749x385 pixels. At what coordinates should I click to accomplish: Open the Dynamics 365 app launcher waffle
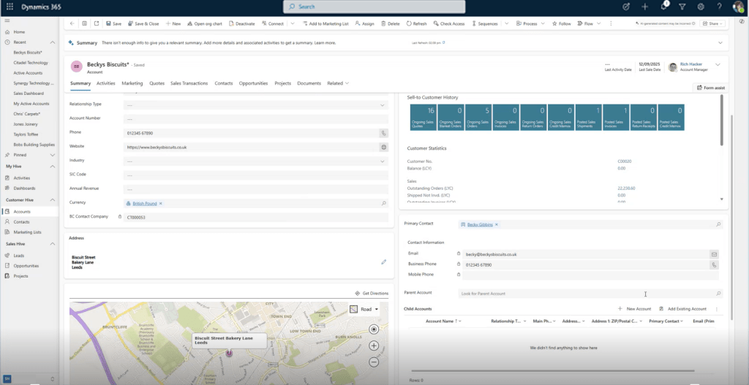[10, 7]
